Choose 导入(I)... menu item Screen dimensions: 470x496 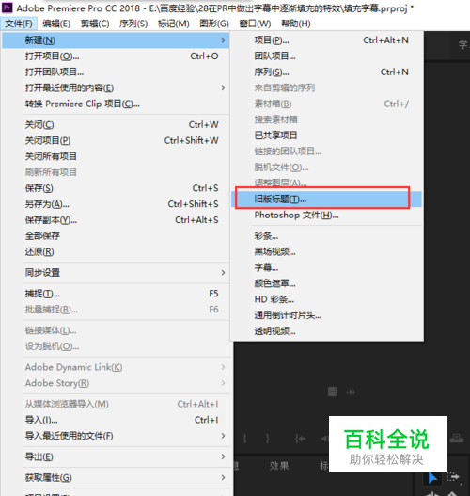[116, 420]
